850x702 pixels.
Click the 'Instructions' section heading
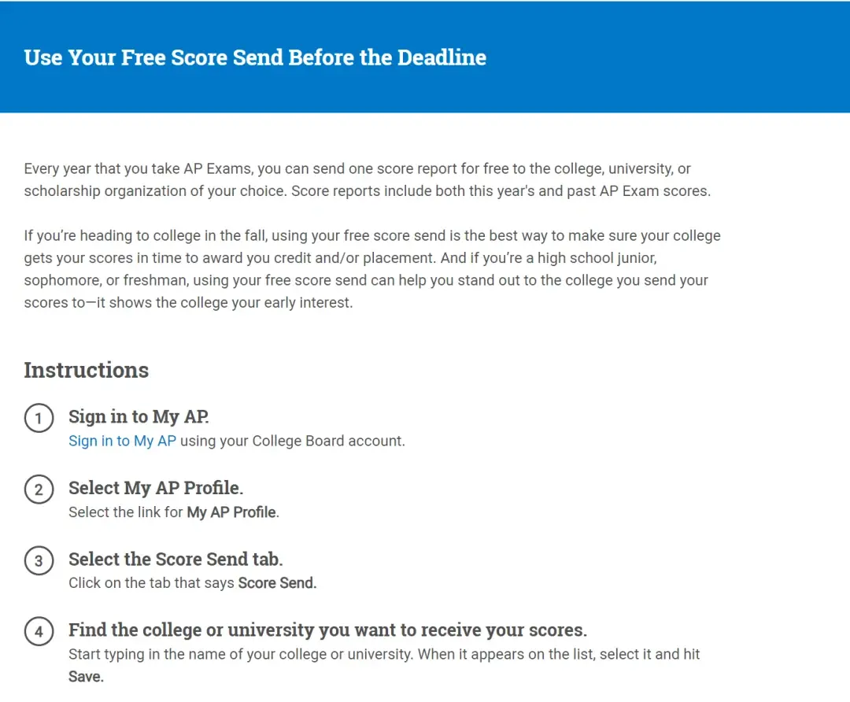(x=87, y=370)
